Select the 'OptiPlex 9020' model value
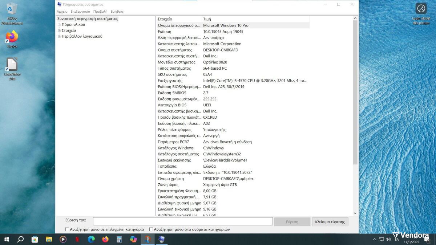The height and width of the screenshot is (245, 436). tap(215, 62)
